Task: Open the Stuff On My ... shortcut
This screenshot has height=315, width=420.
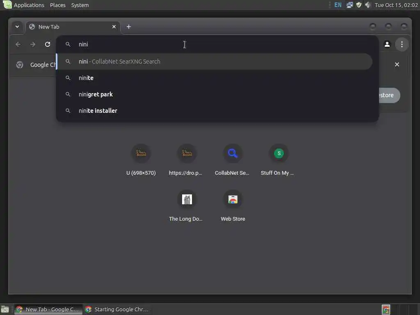Action: point(278,160)
